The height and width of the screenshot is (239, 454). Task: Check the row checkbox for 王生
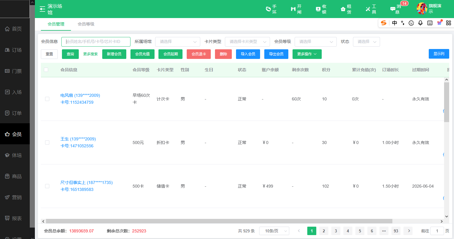point(47,142)
